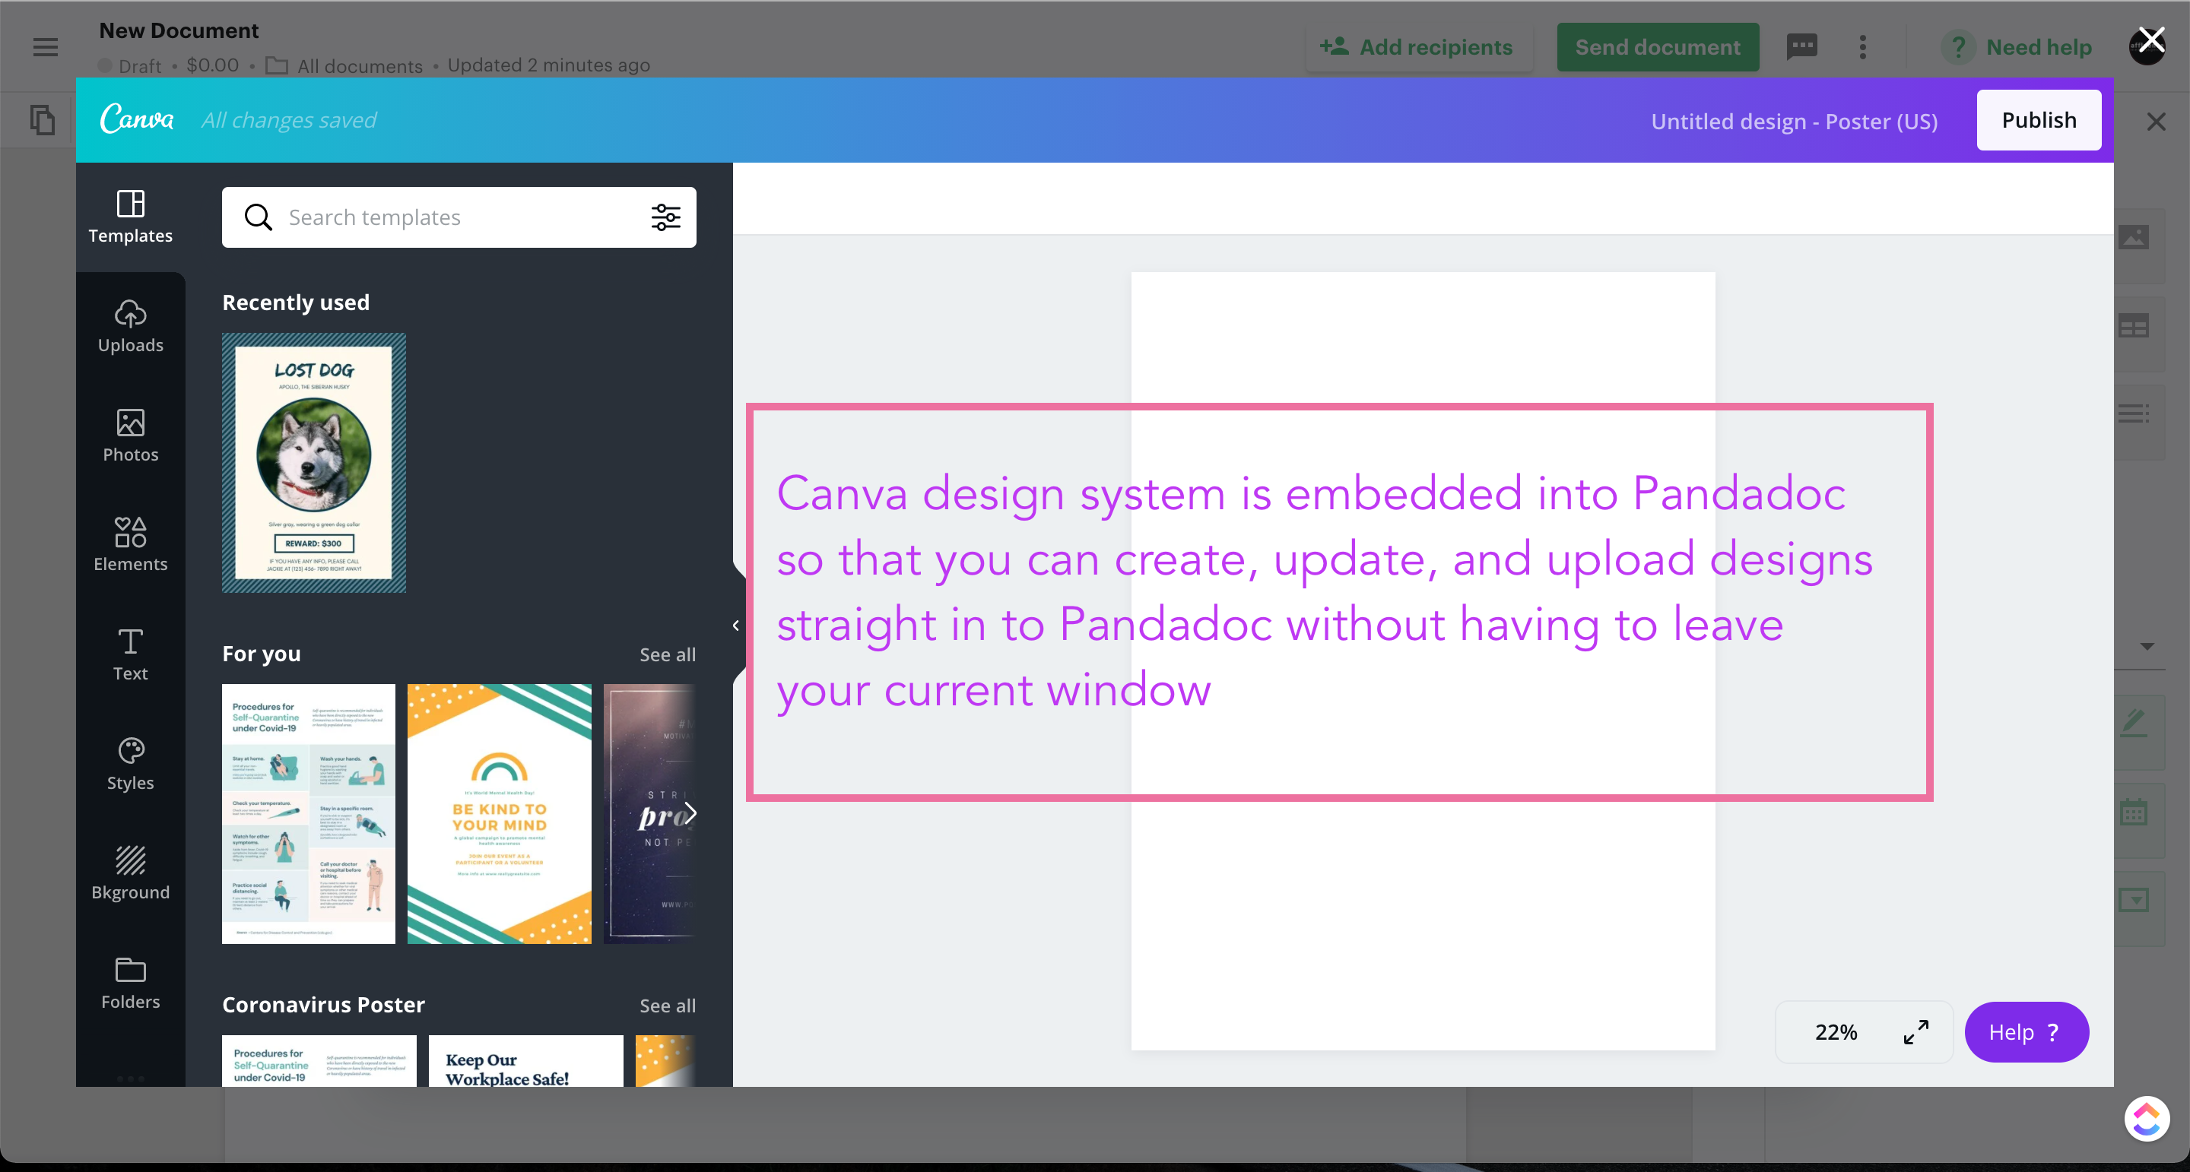The image size is (2190, 1172).
Task: Open the PandaDoc chat comments icon
Action: pyautogui.click(x=1801, y=47)
